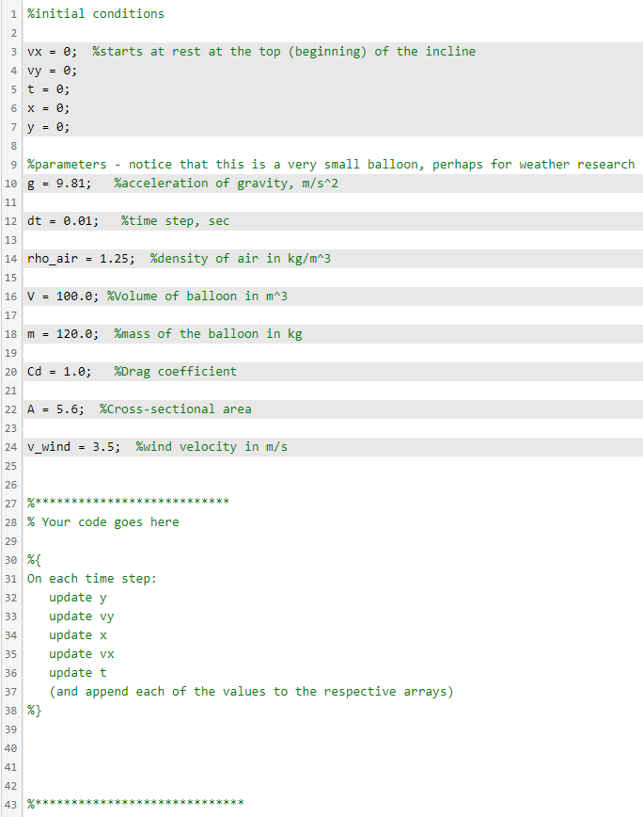Click line number 25 in the gutter
Screen dimensions: 643x817
click(11, 466)
